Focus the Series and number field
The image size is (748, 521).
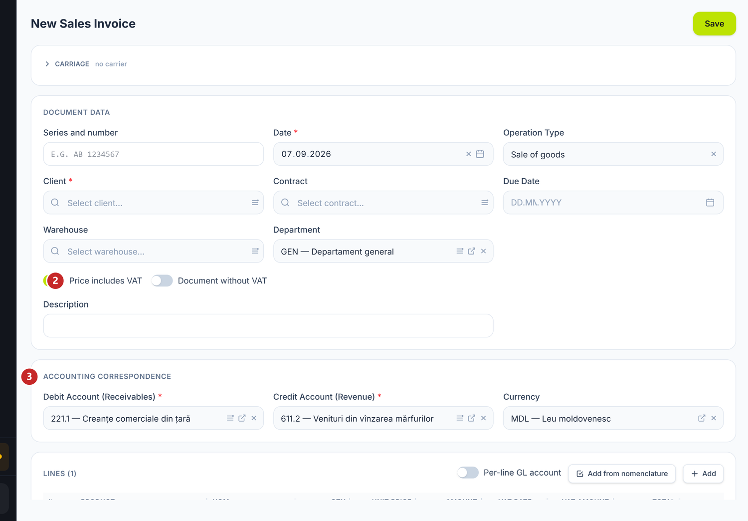[x=154, y=154]
